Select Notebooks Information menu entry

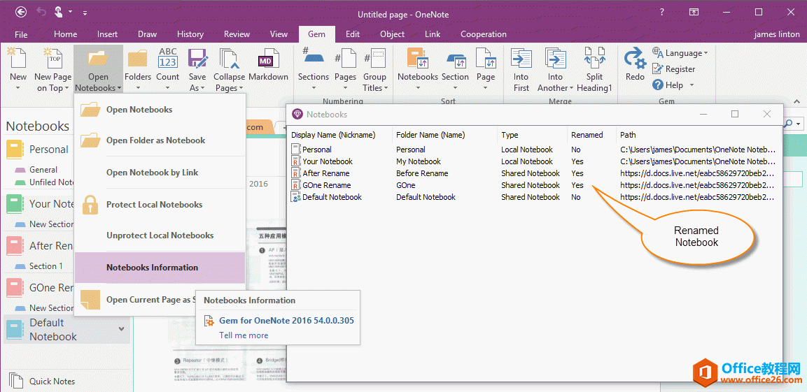160,267
